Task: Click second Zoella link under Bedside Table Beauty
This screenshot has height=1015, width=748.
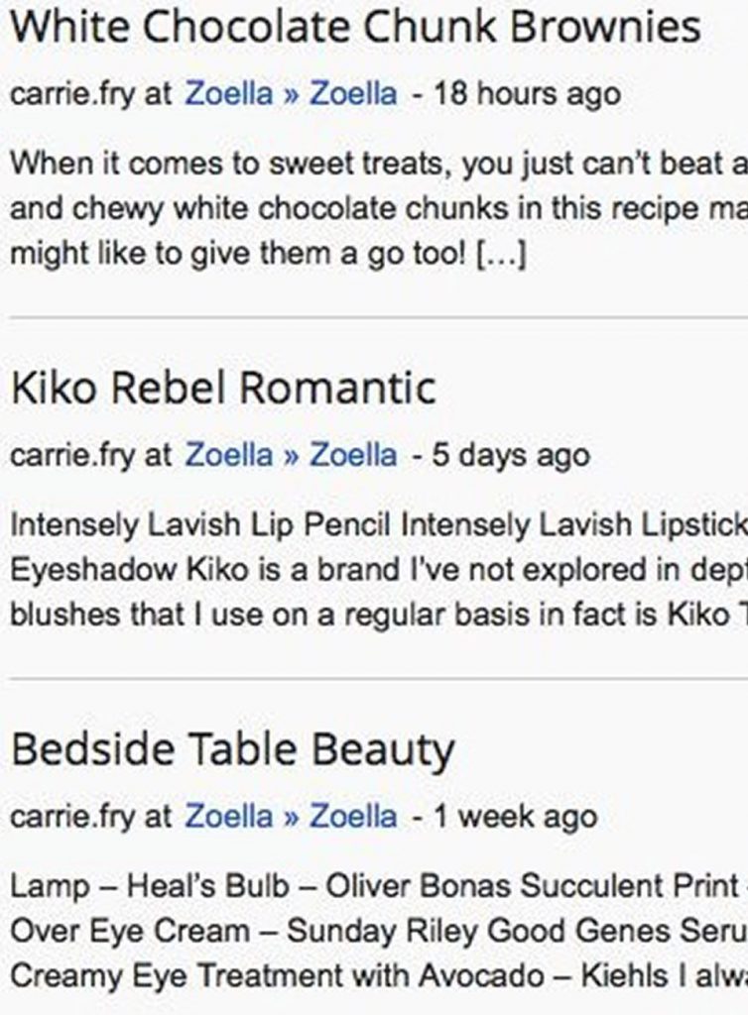Action: pos(353,816)
